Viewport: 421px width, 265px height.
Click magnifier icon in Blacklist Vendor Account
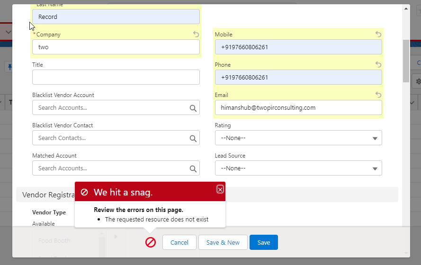193,108
